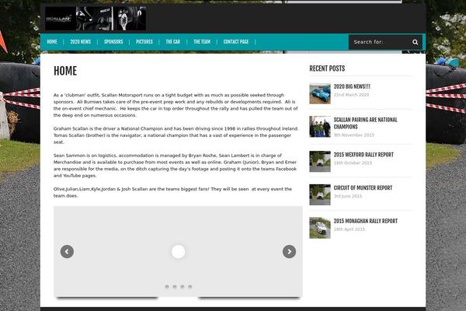
Task: Select the fourth slider pagination dot
Action: tap(190, 287)
